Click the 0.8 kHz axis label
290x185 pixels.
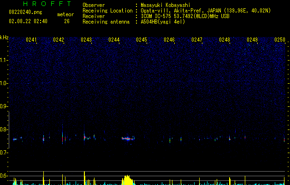click(4, 129)
